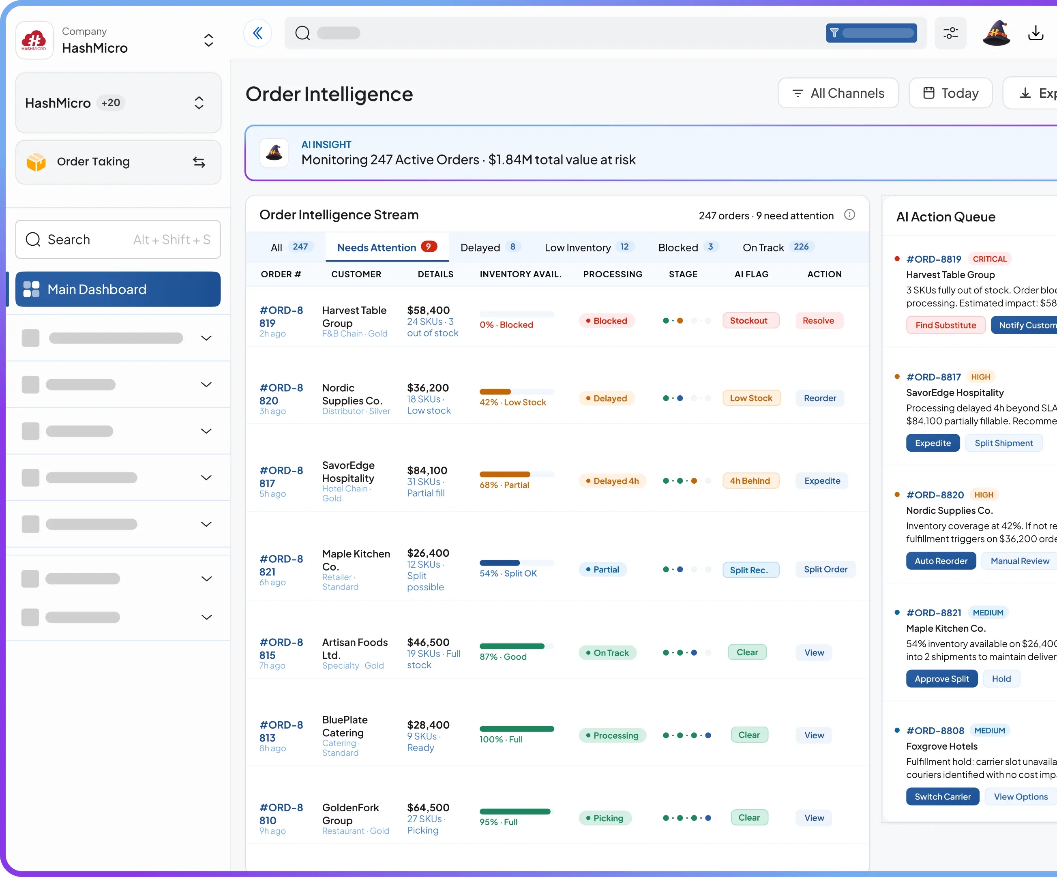
Task: Click the blue filter funnel chip
Action: 871,33
